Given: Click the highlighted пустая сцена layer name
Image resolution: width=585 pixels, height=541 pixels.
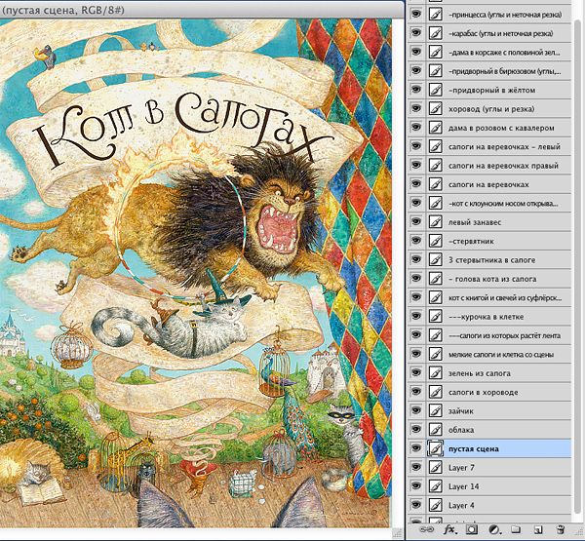Looking at the screenshot, I should [474, 448].
